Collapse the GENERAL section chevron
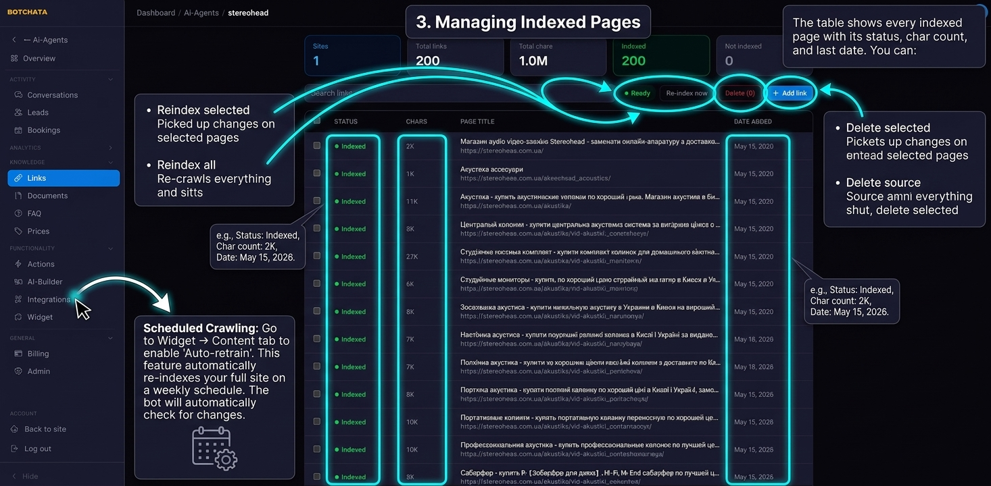The image size is (991, 486). tap(111, 338)
